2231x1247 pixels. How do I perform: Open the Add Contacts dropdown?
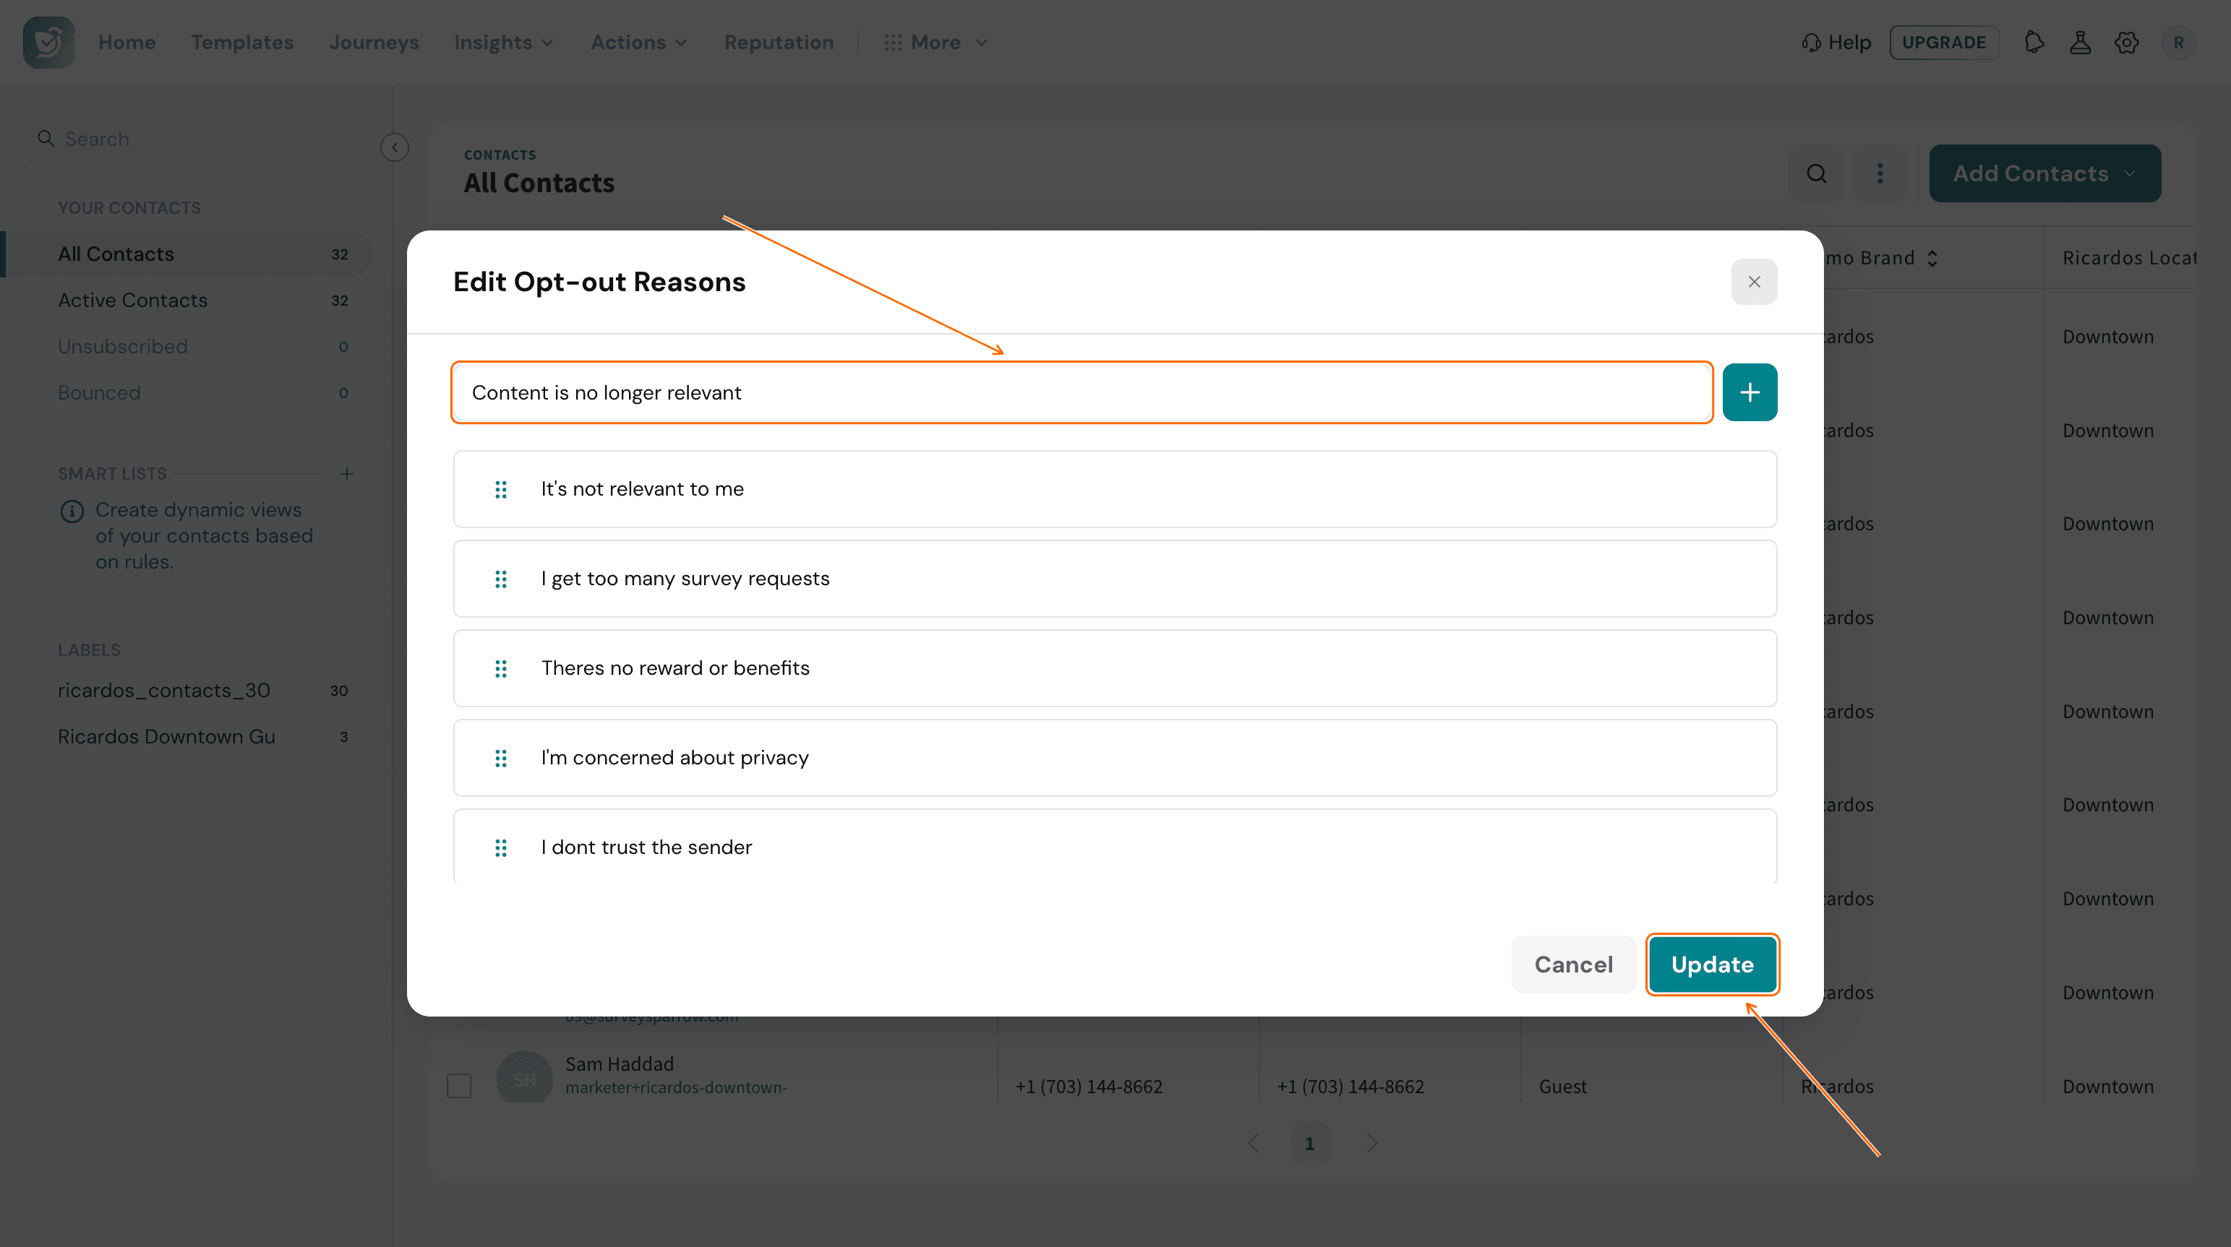(2044, 174)
